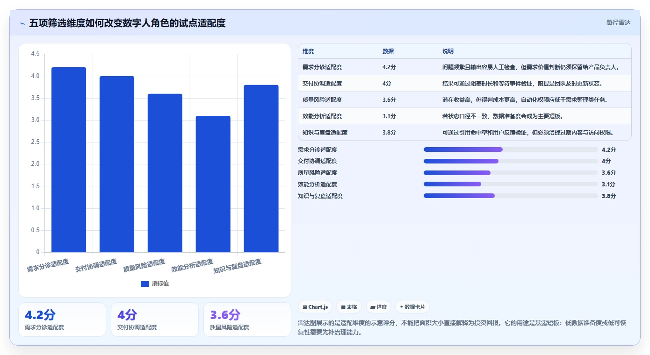Click the 需求分诊适配度 progress bar reading 4.2分
650x355 pixels.
pyautogui.click(x=511, y=149)
